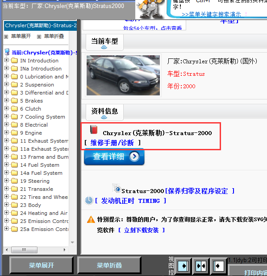Select the 5 Brakes tree label
The height and width of the screenshot is (276, 267).
click(x=32, y=101)
